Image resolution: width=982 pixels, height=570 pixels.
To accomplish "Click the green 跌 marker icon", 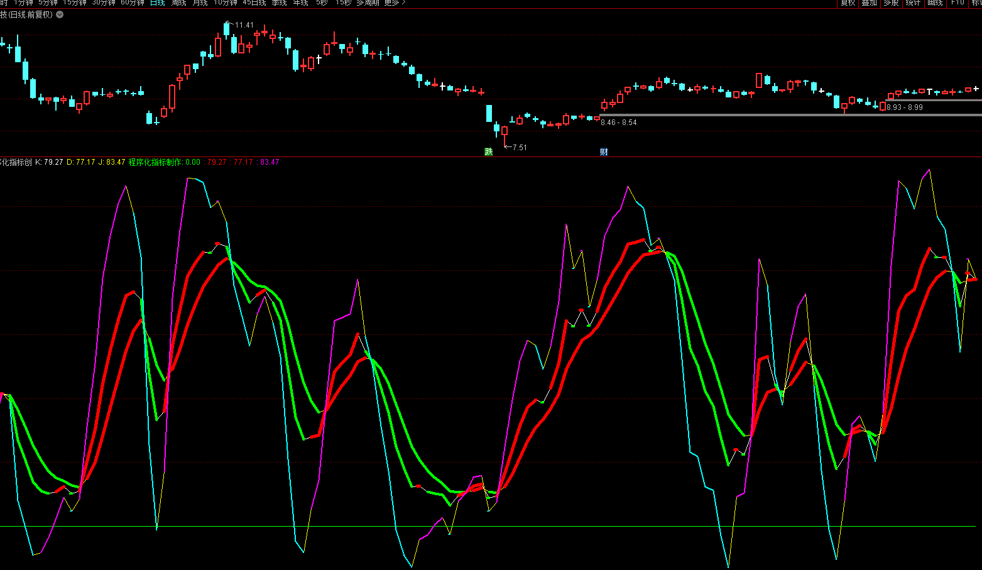I will click(489, 151).
